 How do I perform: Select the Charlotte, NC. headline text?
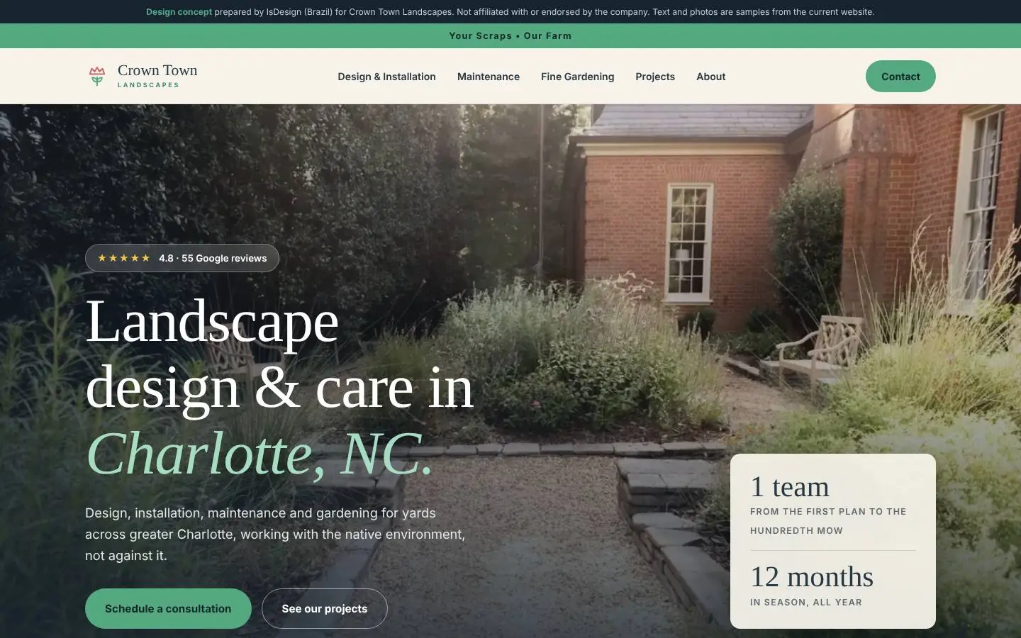click(260, 454)
